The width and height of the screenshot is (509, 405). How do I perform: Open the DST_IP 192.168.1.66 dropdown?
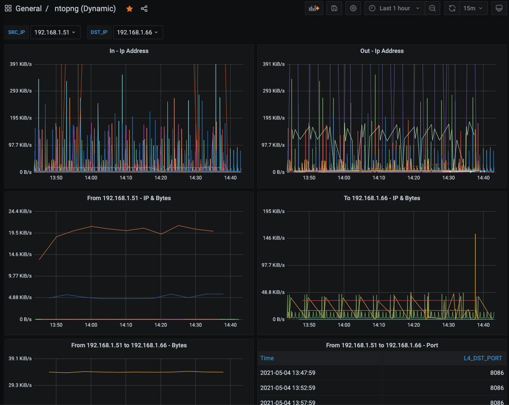click(x=138, y=32)
